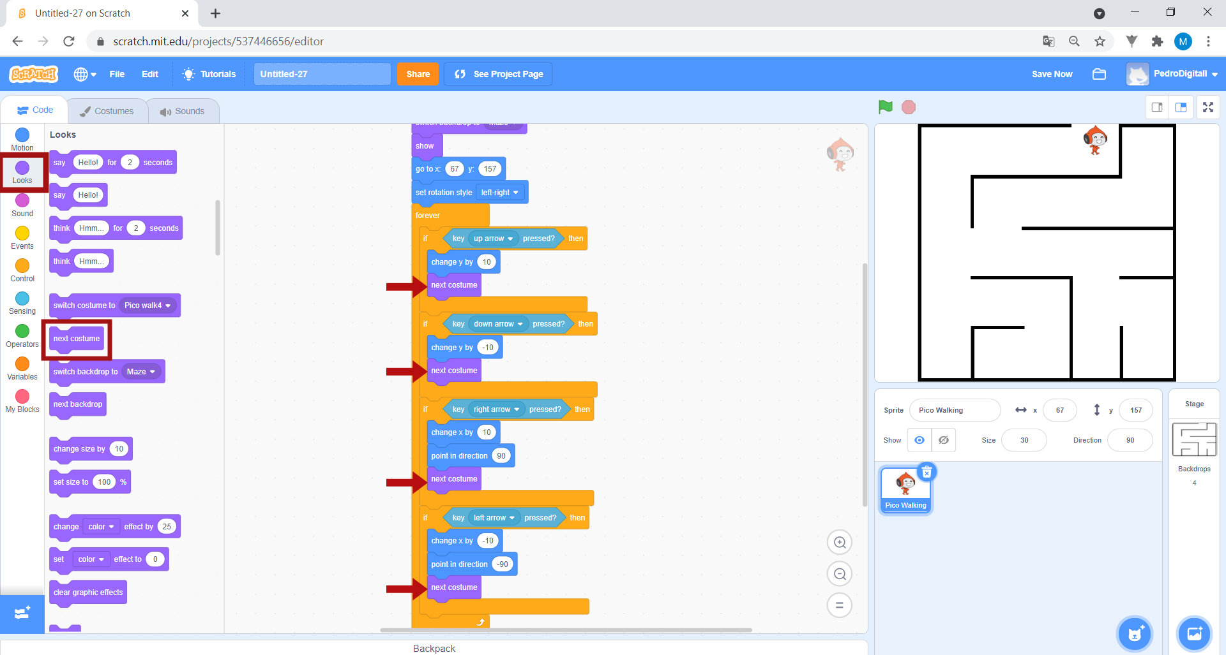The width and height of the screenshot is (1226, 655).
Task: Click the sprite x position field
Action: [1059, 410]
